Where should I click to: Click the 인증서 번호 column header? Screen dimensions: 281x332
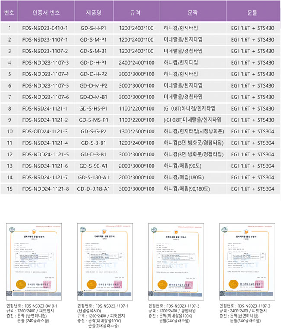[45, 13]
